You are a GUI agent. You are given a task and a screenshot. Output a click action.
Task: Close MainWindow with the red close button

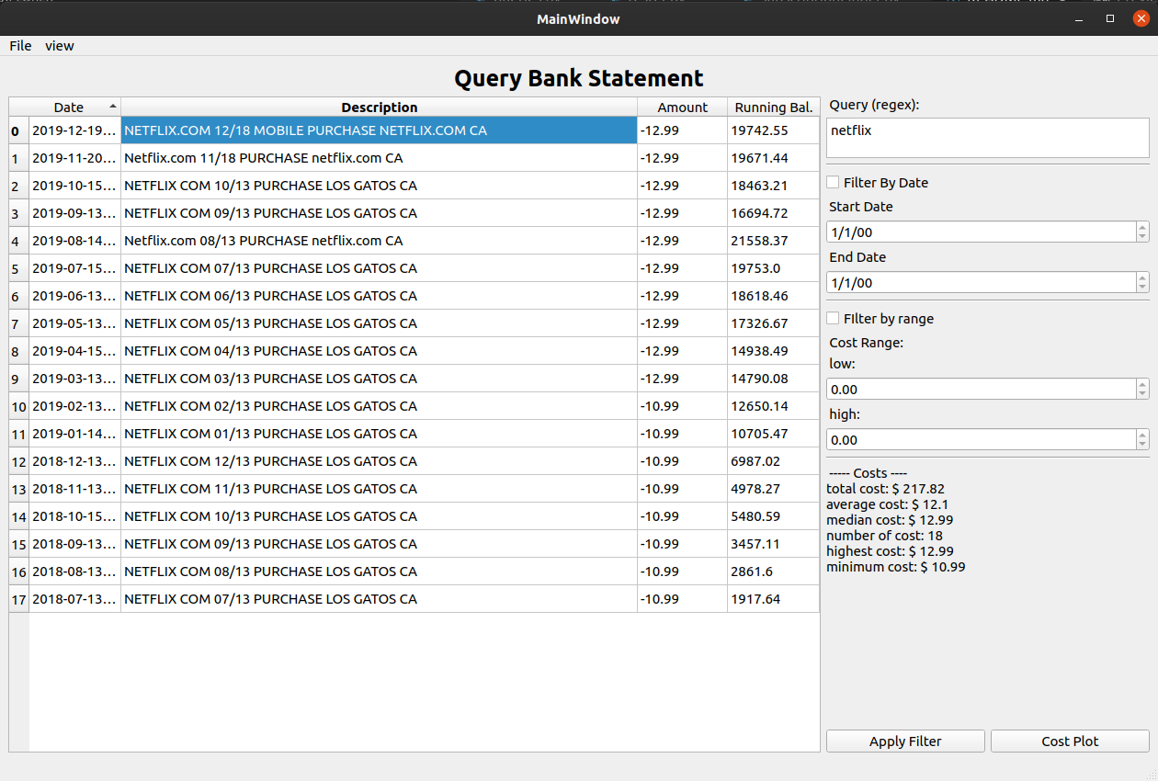point(1141,18)
